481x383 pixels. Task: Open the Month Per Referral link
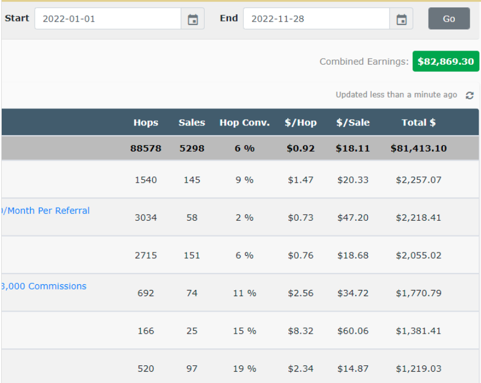coord(45,211)
